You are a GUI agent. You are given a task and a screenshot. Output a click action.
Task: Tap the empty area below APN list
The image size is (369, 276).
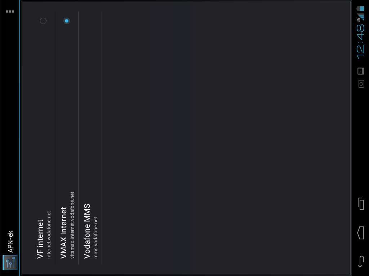click(226, 138)
